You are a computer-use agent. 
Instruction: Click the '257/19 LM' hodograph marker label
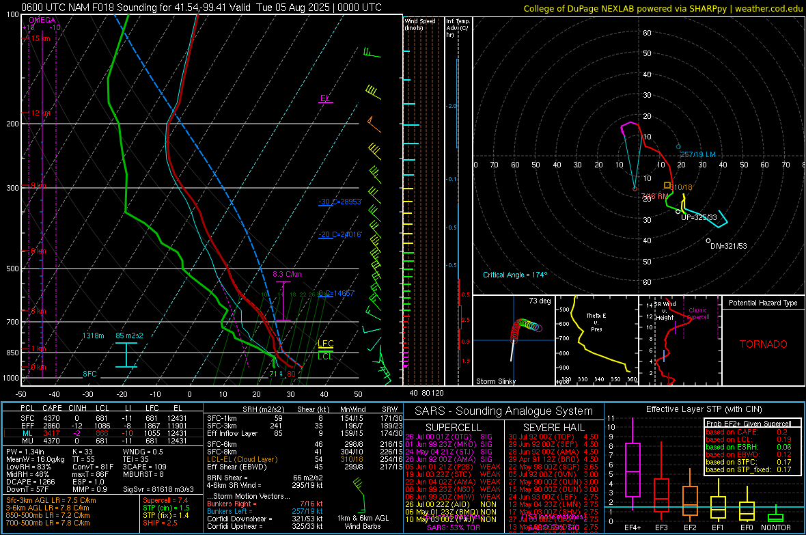pyautogui.click(x=697, y=154)
